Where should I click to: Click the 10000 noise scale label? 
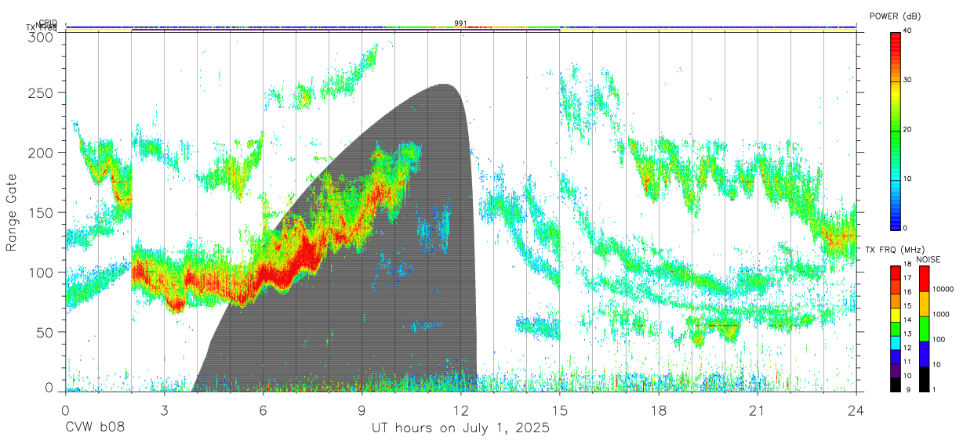pyautogui.click(x=943, y=289)
